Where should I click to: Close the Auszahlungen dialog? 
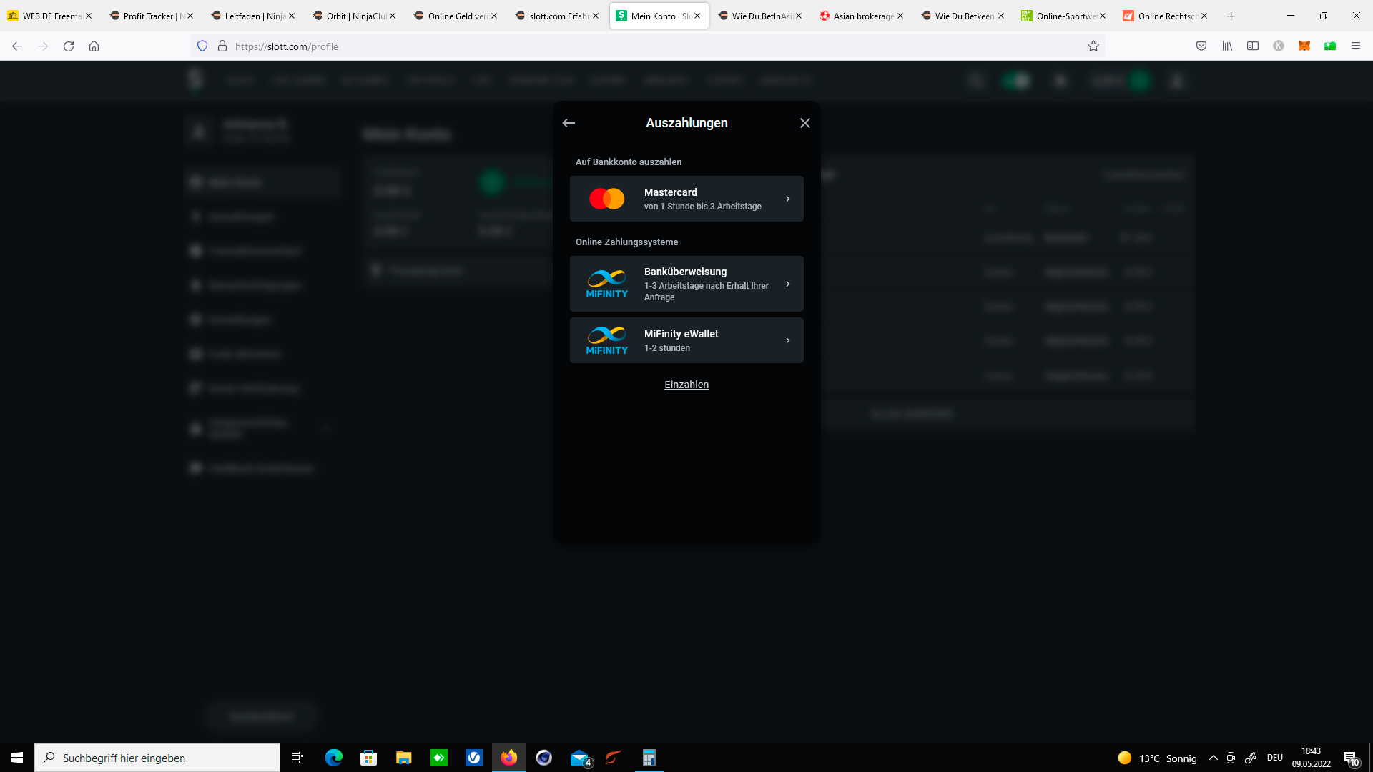(804, 123)
